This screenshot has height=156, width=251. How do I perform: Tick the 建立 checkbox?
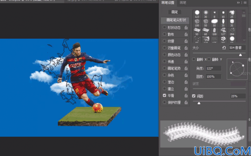click(x=164, y=88)
